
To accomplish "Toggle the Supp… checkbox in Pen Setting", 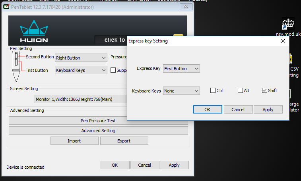I will (113, 70).
